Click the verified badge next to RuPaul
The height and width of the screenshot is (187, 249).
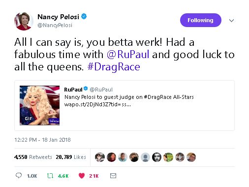86,89
